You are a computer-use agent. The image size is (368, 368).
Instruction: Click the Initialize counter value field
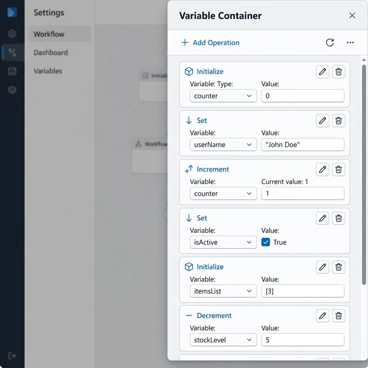coord(303,96)
